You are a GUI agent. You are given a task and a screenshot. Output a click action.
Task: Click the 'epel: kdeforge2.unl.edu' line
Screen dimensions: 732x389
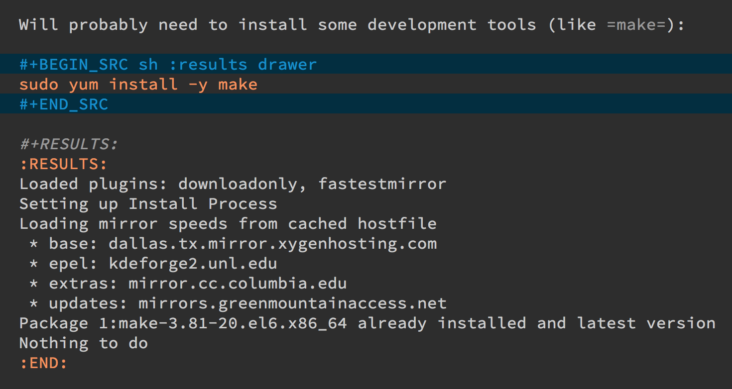[153, 263]
